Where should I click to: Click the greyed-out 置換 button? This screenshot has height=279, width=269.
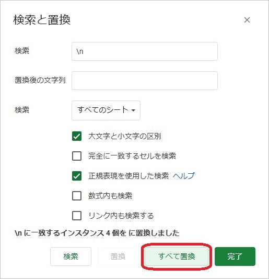[x=118, y=256]
